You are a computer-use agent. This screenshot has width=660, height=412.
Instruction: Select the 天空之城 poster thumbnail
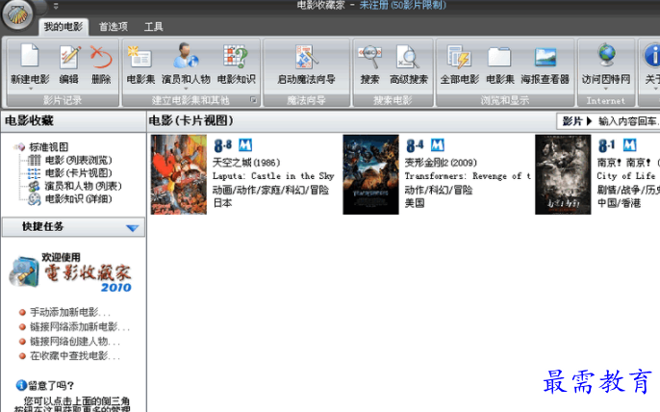[x=179, y=174]
